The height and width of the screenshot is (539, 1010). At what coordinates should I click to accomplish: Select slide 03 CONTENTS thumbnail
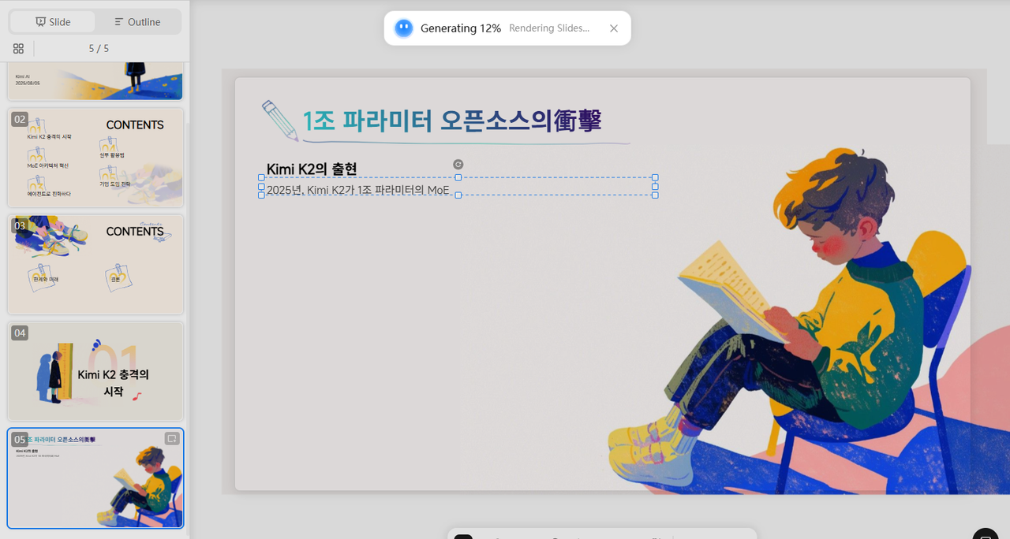tap(95, 264)
